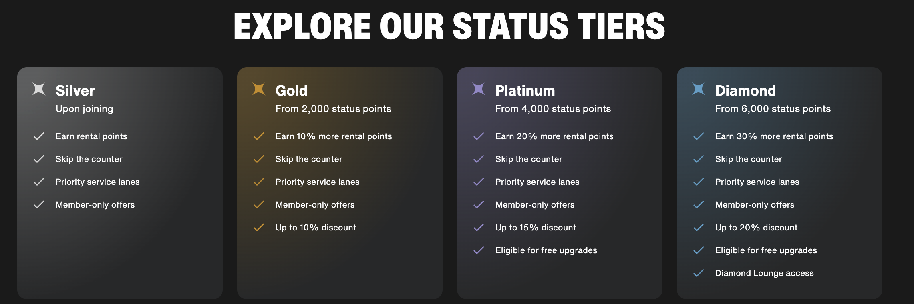Click Silver's Member-only offers text
Screen dimensions: 914x304
pos(95,205)
